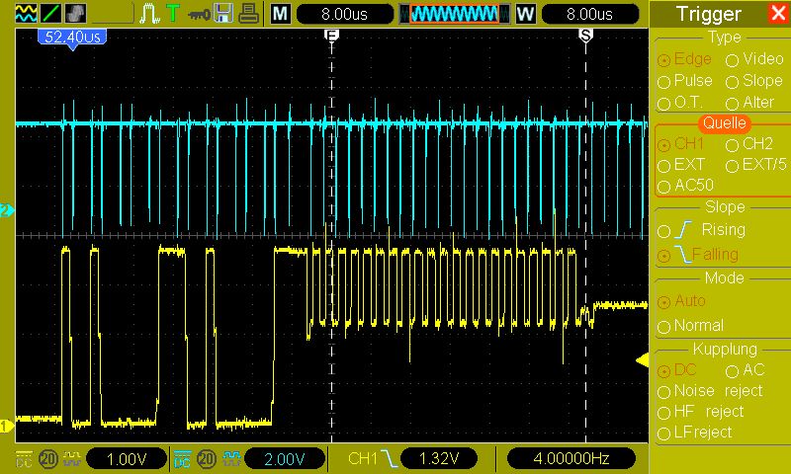
Task: Click the CH2 DC coupling icon
Action: coord(182,458)
